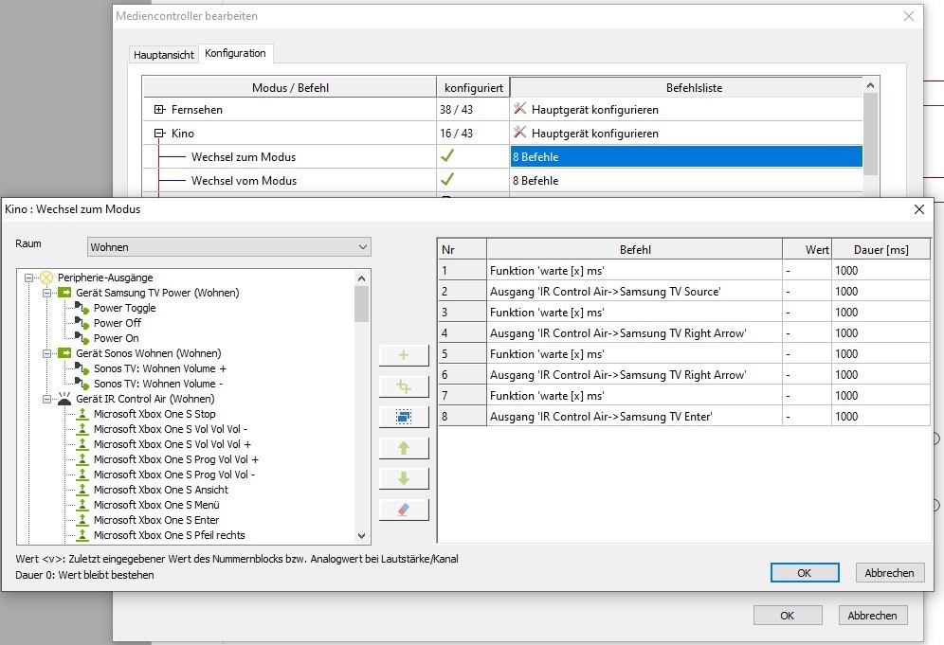Viewport: 944px width, 645px height.
Task: Click the eraser delete-command button
Action: click(x=404, y=510)
